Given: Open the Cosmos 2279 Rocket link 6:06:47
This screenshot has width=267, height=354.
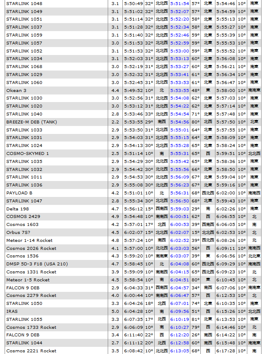Looking at the screenshot, I should click(179, 296).
